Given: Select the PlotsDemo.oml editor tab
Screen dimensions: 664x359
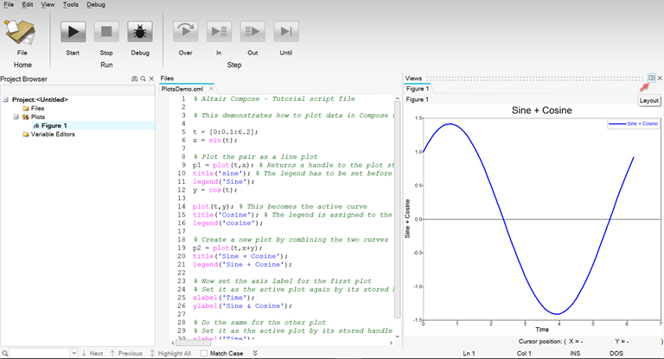Looking at the screenshot, I should (x=182, y=89).
